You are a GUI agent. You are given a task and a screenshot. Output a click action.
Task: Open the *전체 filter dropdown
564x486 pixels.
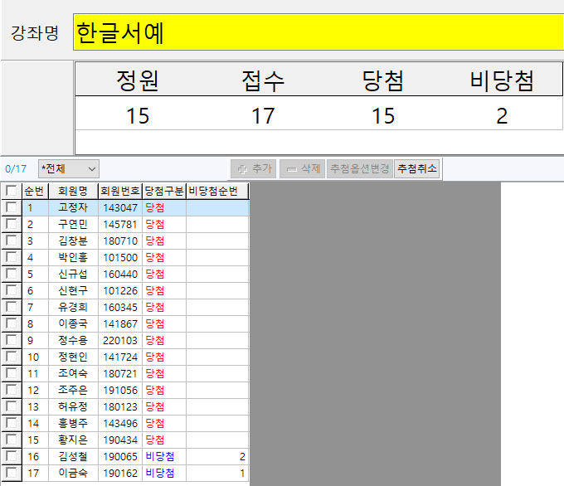tap(68, 168)
